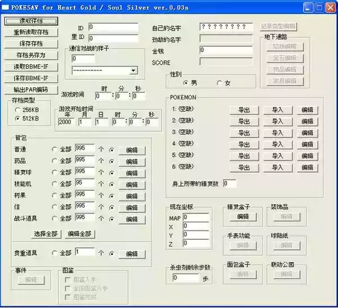Focus the 里ID input field
This screenshot has width=338, height=308.
coord(113,38)
